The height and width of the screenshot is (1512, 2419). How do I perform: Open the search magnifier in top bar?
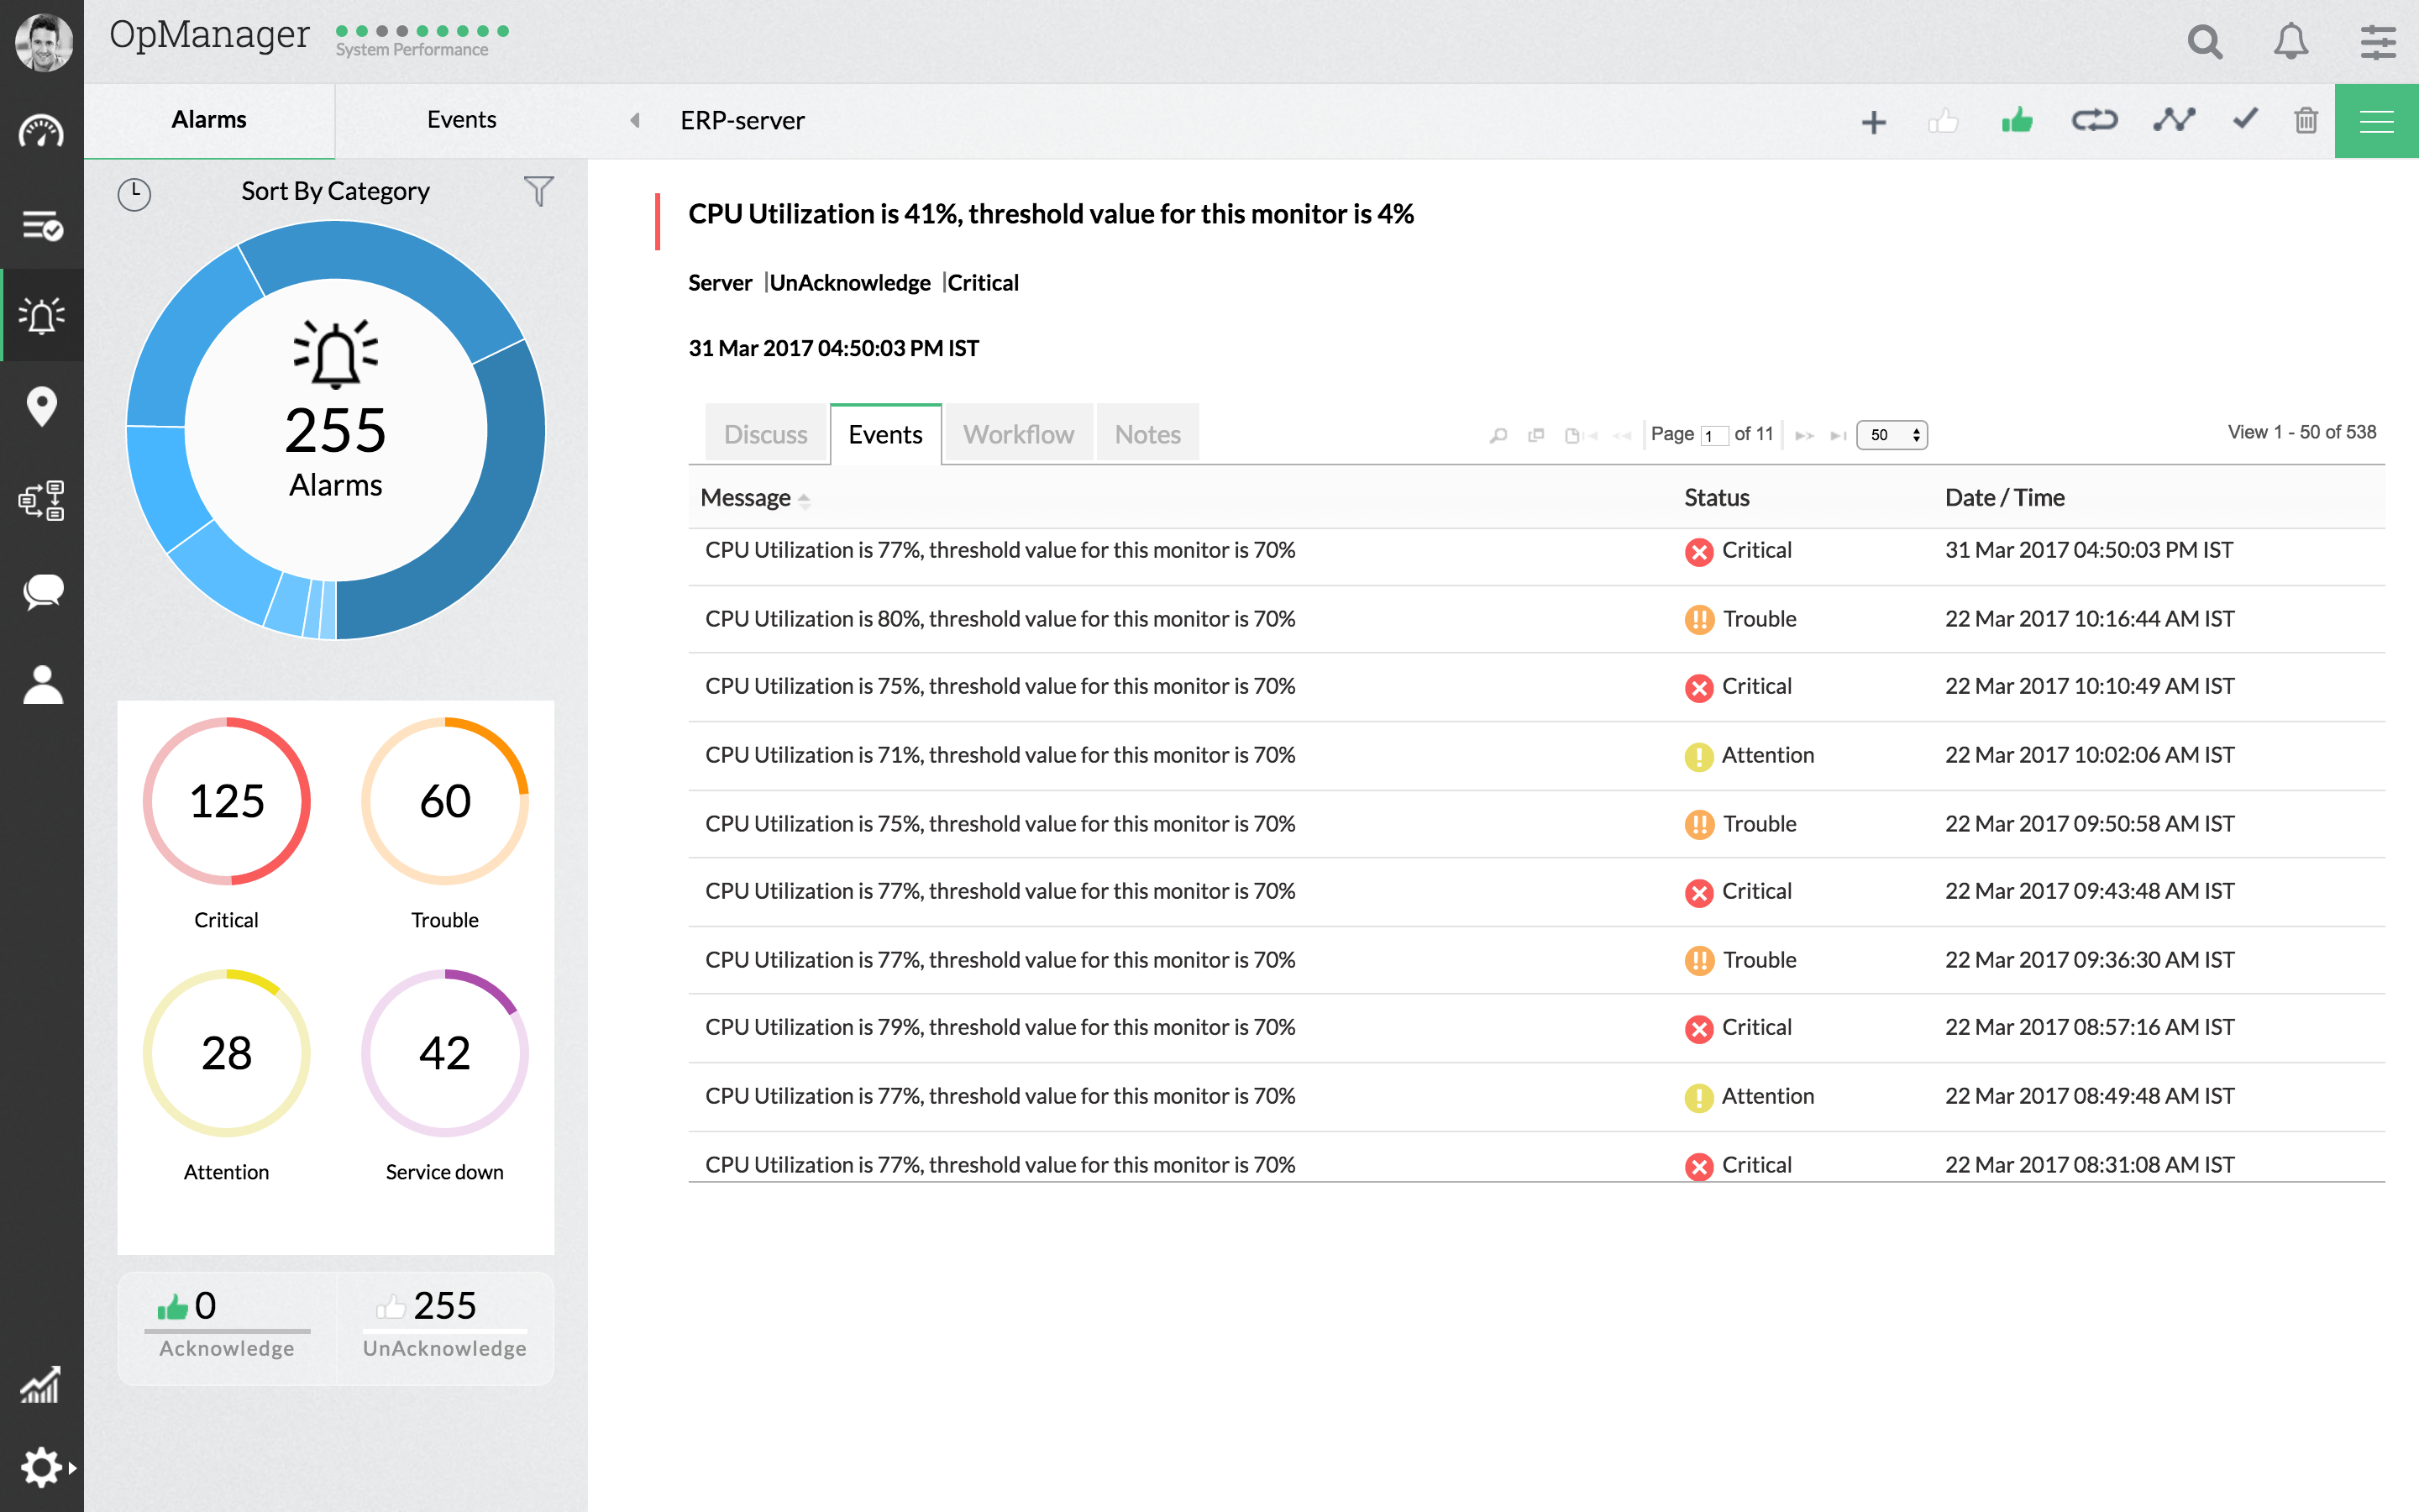click(x=2204, y=42)
